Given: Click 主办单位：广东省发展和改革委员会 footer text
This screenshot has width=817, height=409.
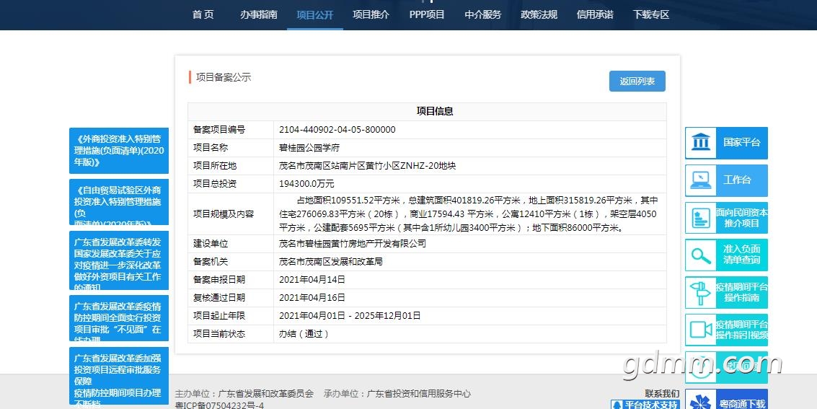Looking at the screenshot, I should 244,393.
